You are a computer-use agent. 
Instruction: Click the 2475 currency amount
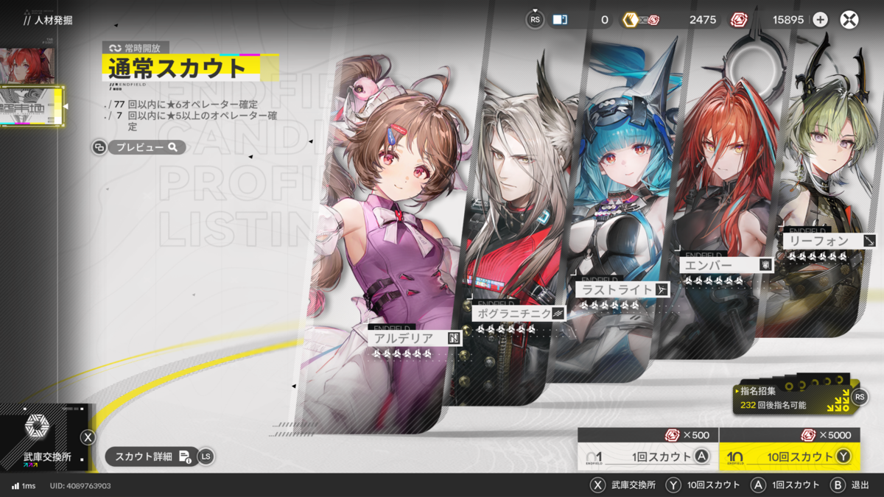[703, 20]
